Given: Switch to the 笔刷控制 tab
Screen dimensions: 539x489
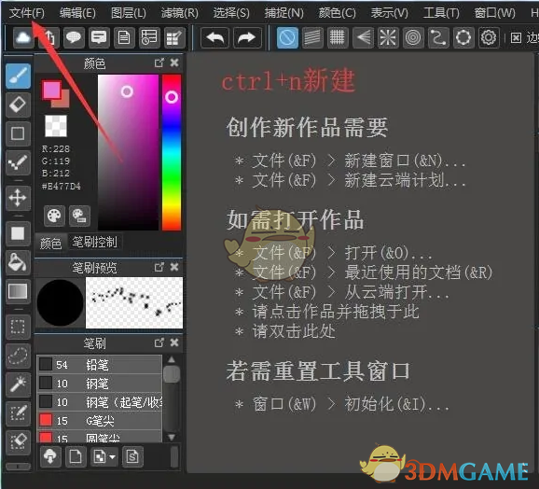Looking at the screenshot, I should 94,243.
